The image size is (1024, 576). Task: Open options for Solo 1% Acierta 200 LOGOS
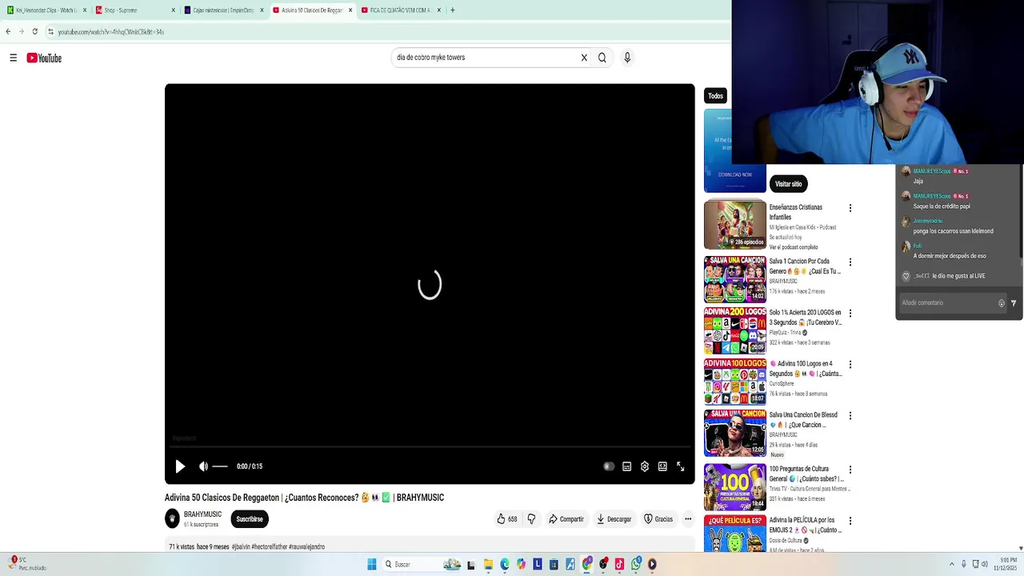pos(850,314)
